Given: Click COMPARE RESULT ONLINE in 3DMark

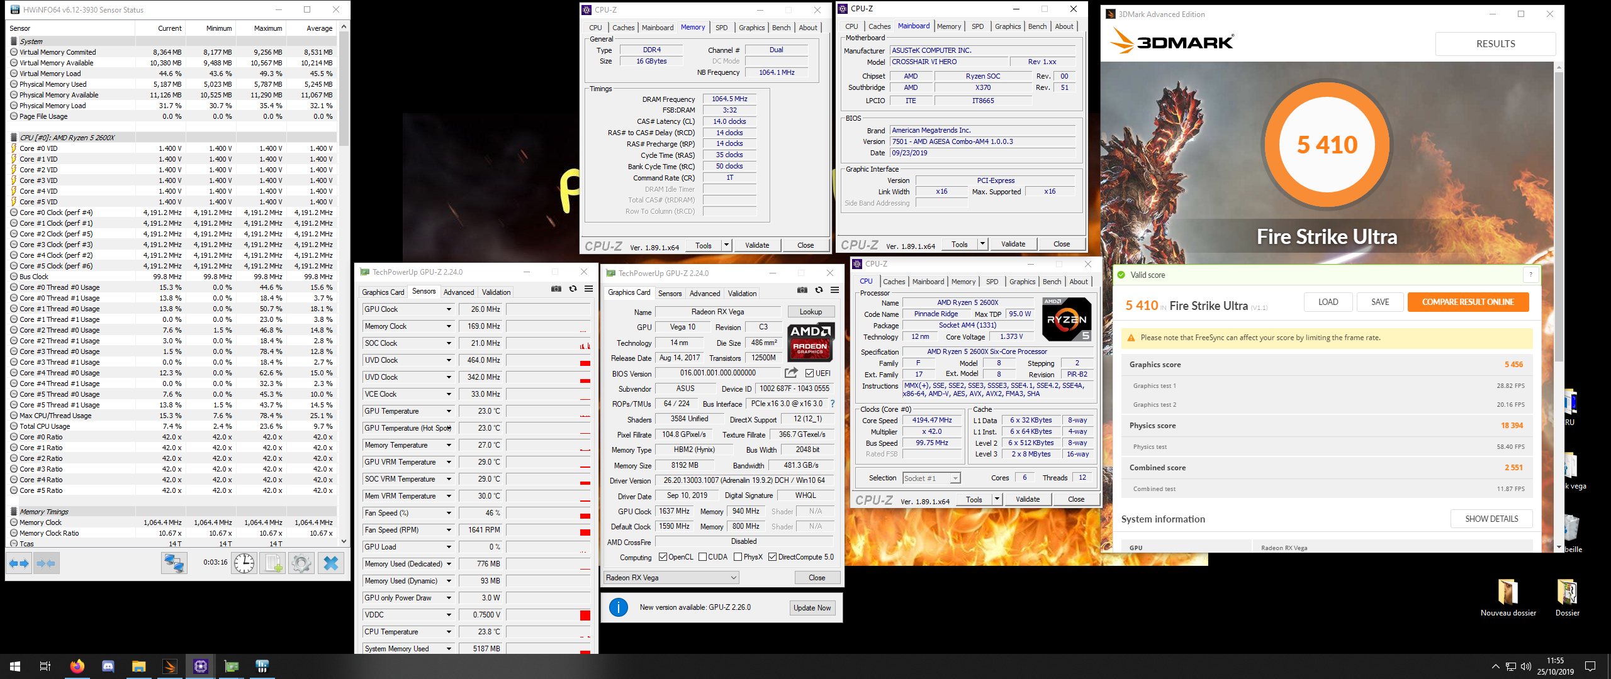Looking at the screenshot, I should [1468, 302].
